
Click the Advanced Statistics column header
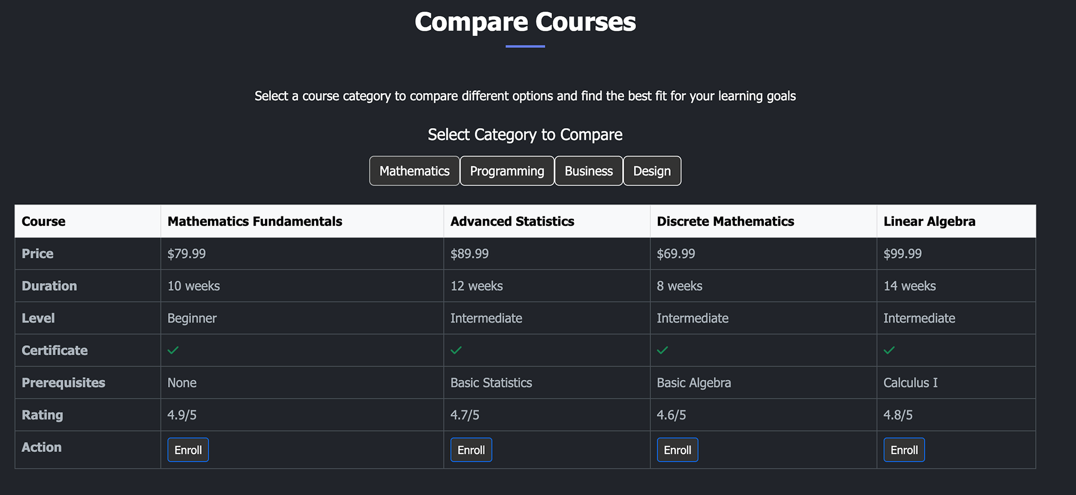point(512,221)
